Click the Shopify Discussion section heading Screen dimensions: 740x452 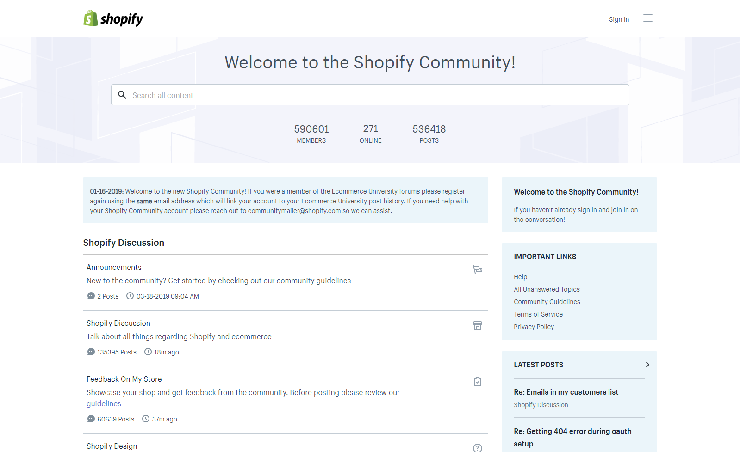coord(124,243)
